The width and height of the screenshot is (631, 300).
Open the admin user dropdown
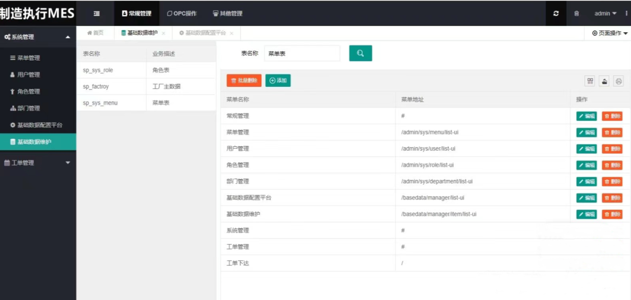[x=605, y=13]
